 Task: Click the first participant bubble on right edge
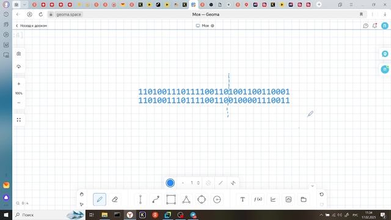point(385,54)
